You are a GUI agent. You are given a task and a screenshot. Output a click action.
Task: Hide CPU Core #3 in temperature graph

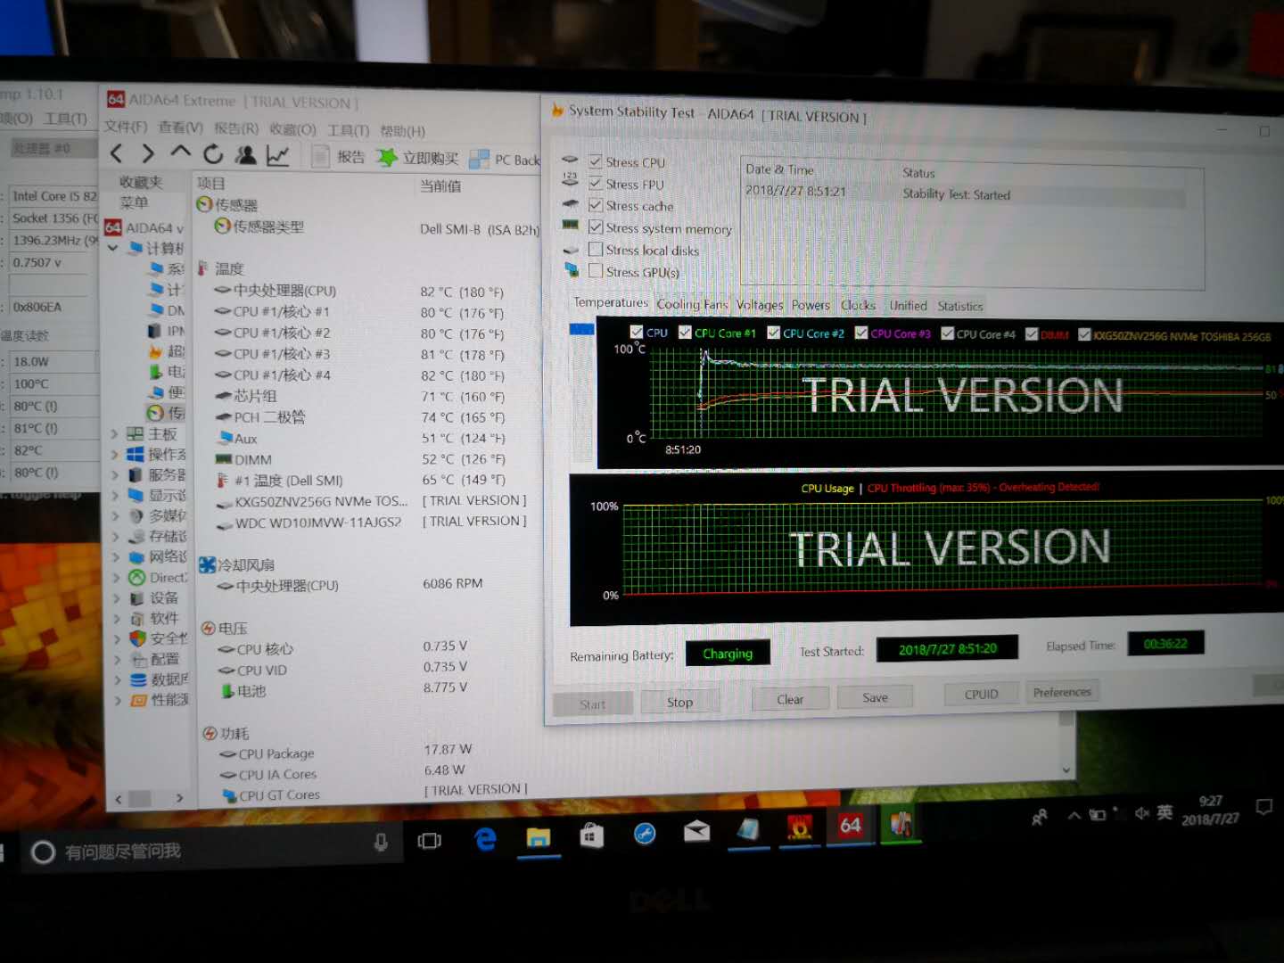pyautogui.click(x=861, y=333)
